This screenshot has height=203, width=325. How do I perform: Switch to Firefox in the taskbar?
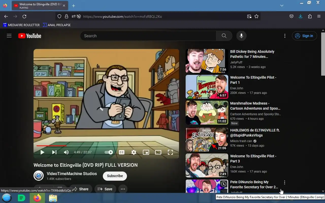[37, 198]
